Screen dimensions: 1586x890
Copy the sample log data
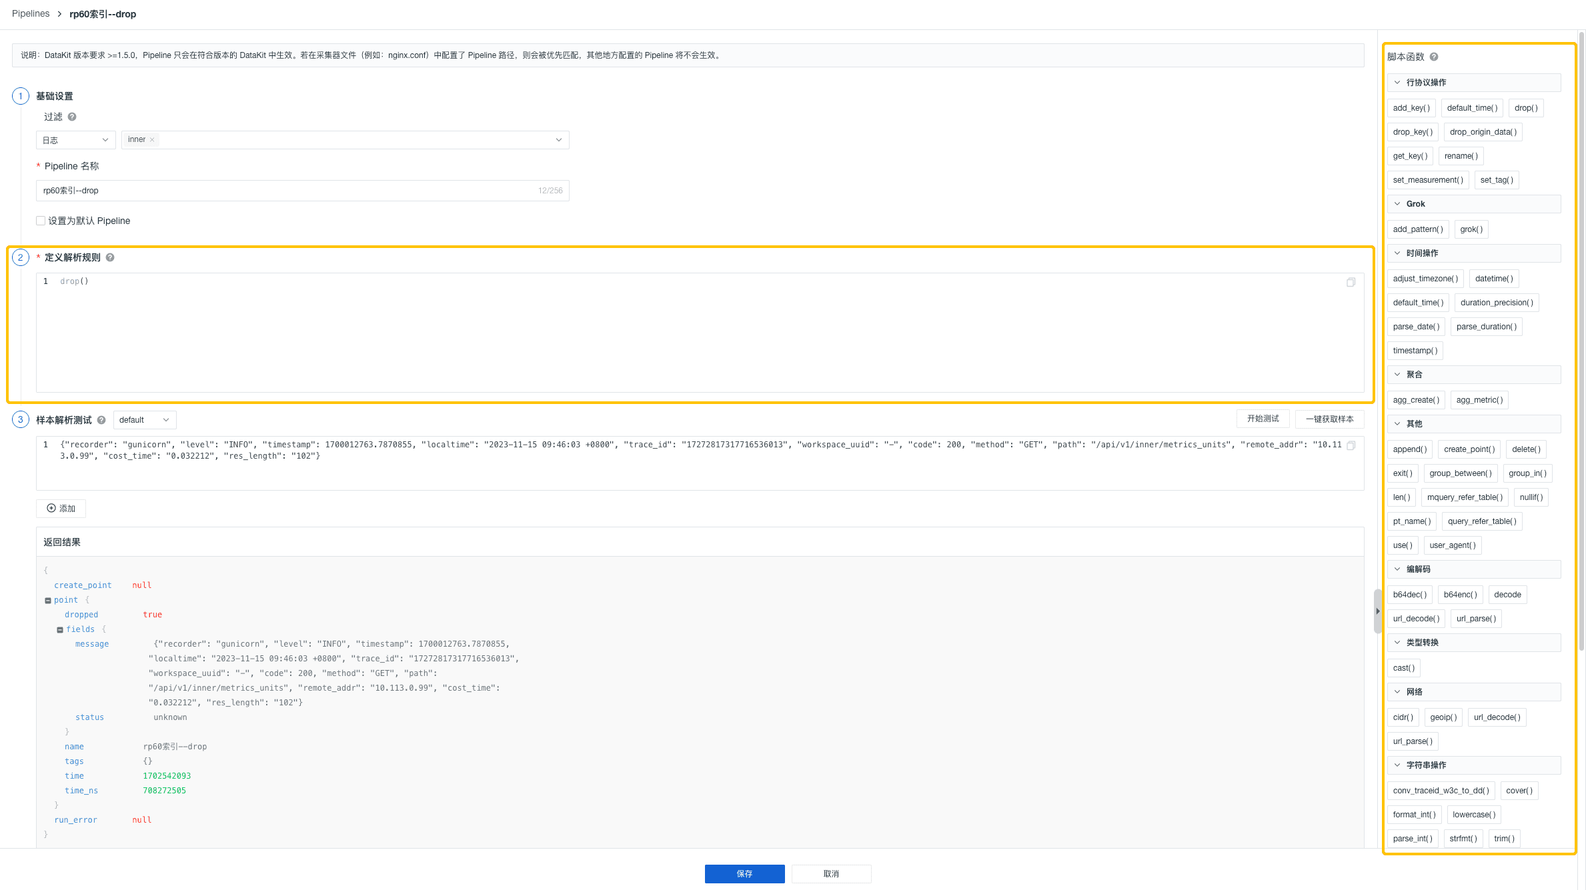tap(1351, 445)
